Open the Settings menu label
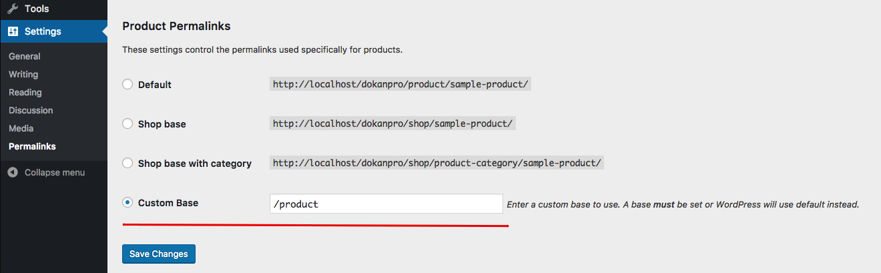Image resolution: width=881 pixels, height=273 pixels. (43, 31)
